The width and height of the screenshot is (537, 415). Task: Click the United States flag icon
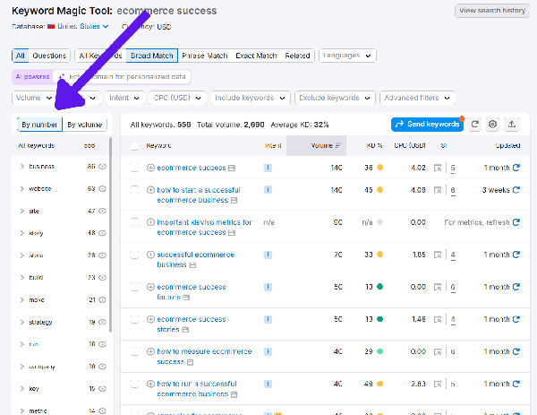(x=51, y=26)
